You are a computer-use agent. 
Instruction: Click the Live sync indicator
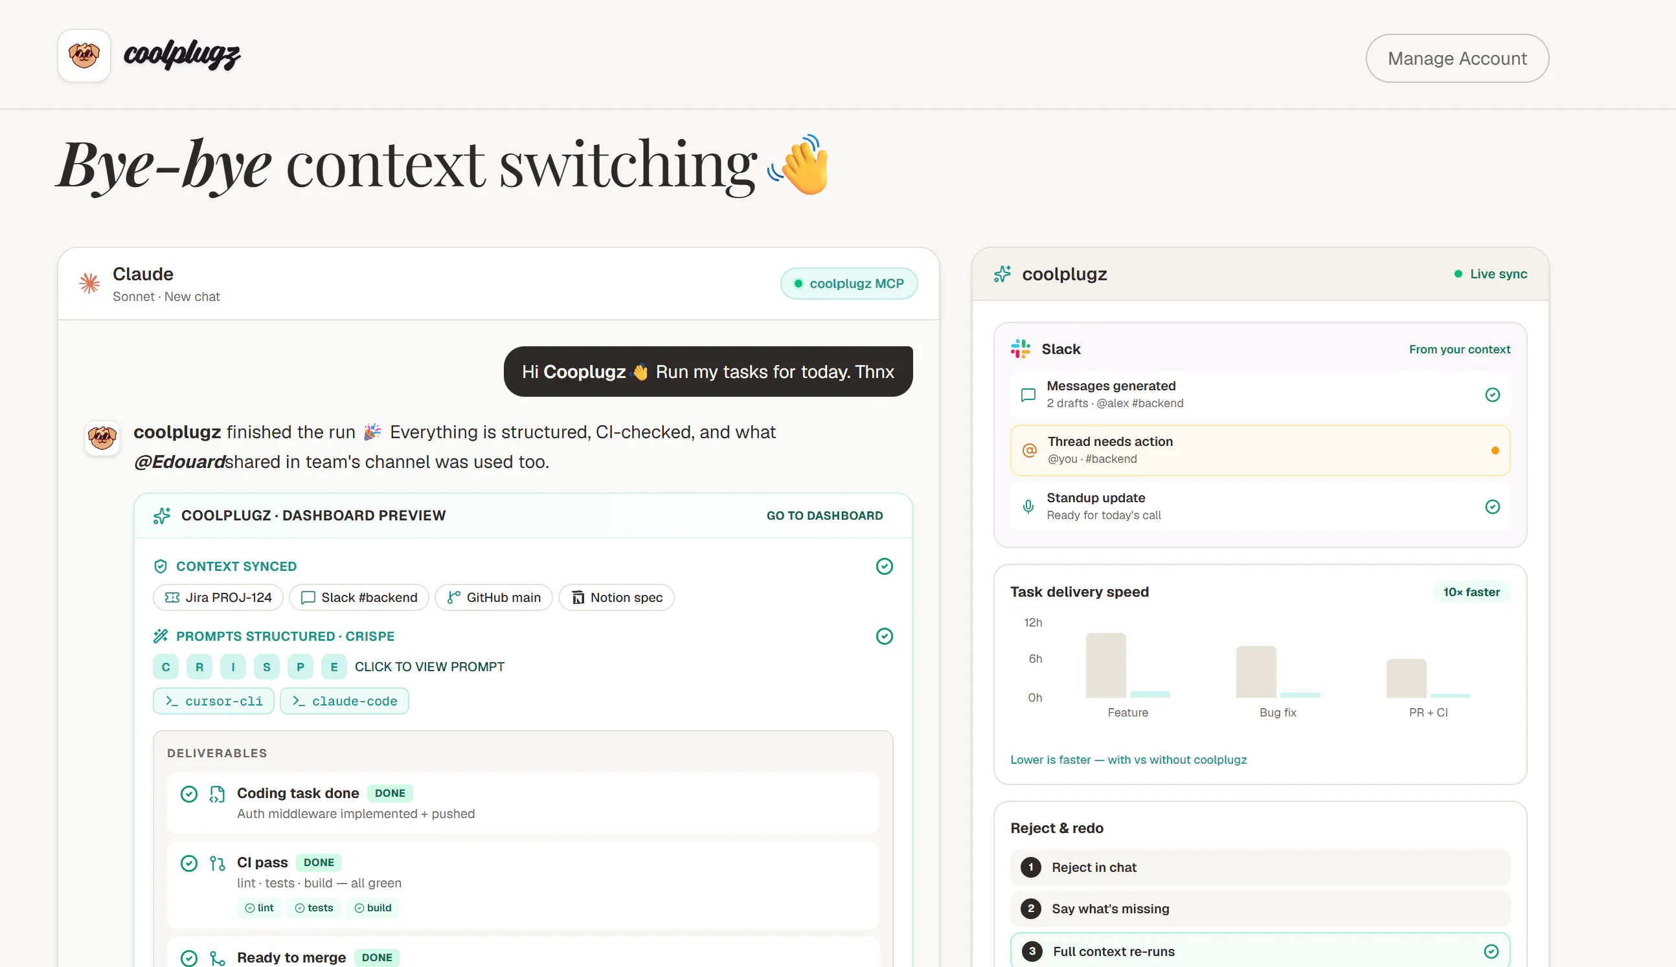[1490, 274]
